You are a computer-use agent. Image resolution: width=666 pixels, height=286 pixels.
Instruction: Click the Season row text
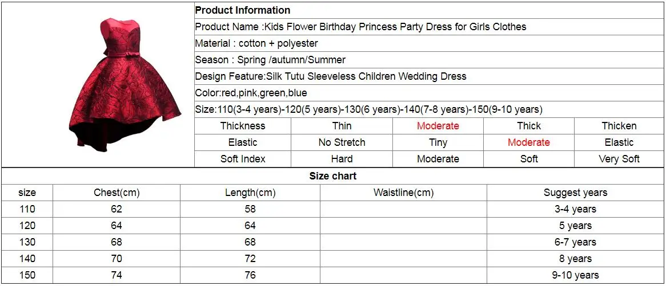click(x=270, y=60)
